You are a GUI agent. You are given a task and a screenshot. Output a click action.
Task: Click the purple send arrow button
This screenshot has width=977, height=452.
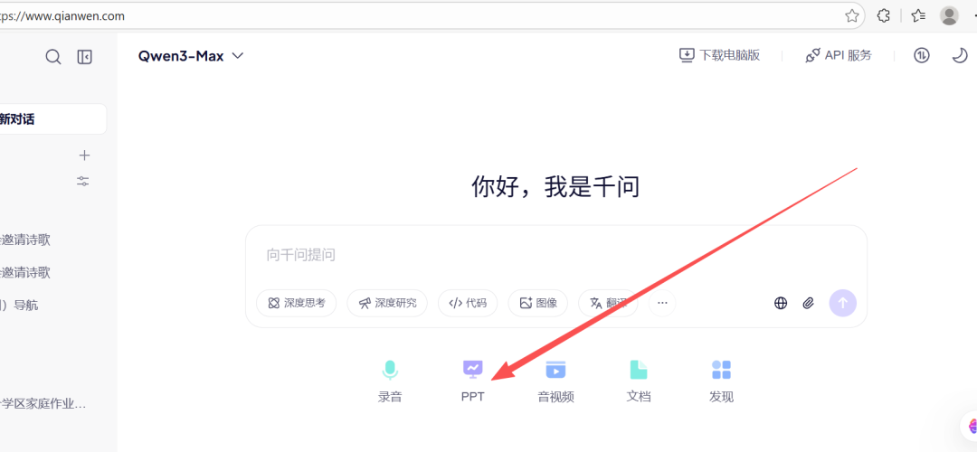click(x=842, y=303)
